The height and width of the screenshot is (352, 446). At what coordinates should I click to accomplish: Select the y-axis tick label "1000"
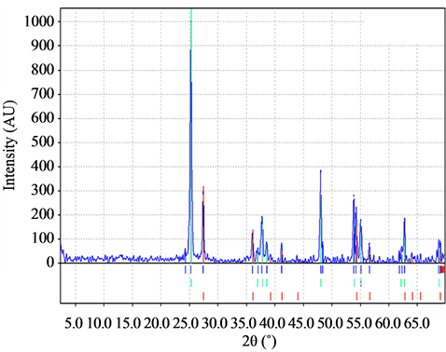pos(39,21)
